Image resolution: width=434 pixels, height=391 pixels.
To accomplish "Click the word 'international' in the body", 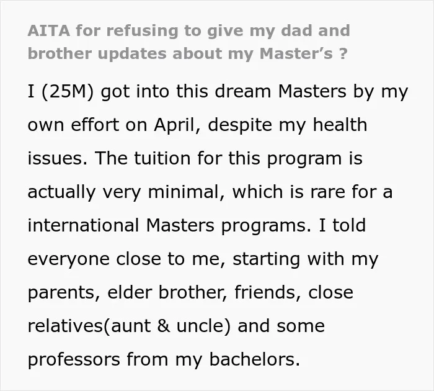I will click(83, 225).
